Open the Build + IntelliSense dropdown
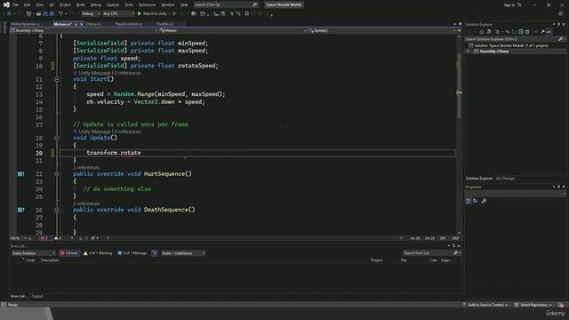 pos(183,253)
